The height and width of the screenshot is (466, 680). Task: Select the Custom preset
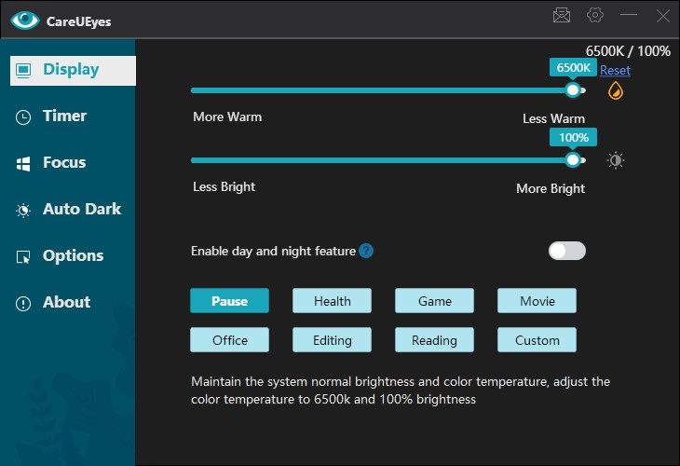537,340
